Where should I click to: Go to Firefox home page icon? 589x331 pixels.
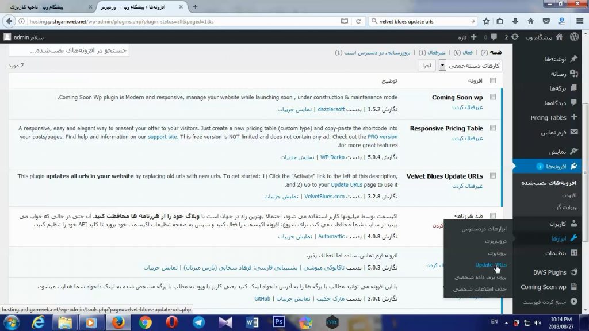[530, 21]
